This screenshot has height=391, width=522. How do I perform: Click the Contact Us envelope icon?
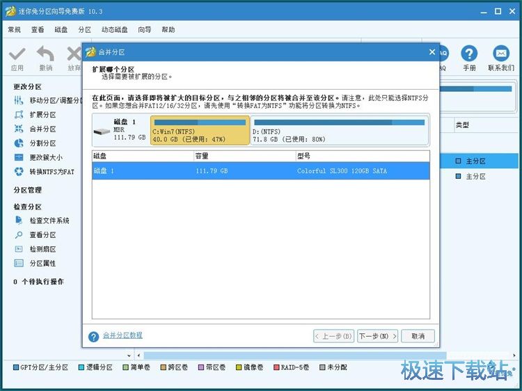point(501,54)
